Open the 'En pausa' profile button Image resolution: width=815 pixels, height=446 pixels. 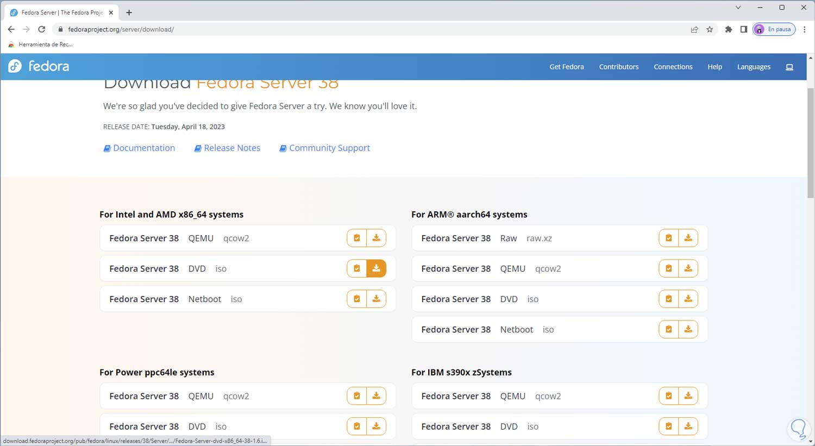click(x=774, y=29)
